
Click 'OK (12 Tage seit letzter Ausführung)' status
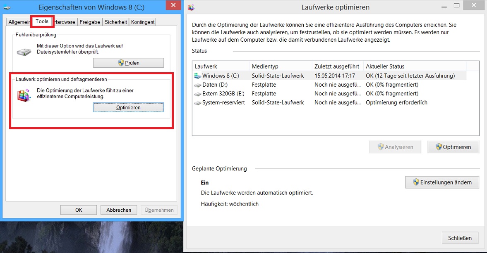pyautogui.click(x=410, y=76)
